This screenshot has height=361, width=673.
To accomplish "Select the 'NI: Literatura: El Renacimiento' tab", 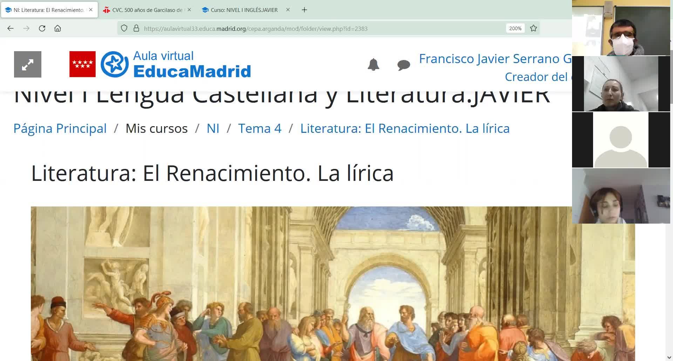I will coord(49,10).
